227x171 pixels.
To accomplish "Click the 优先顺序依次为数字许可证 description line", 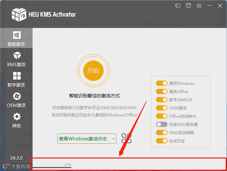I will tap(94, 108).
